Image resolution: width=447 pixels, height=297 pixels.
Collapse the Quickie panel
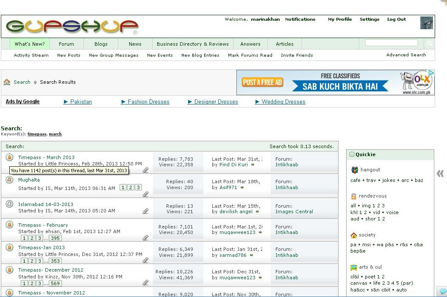click(352, 155)
